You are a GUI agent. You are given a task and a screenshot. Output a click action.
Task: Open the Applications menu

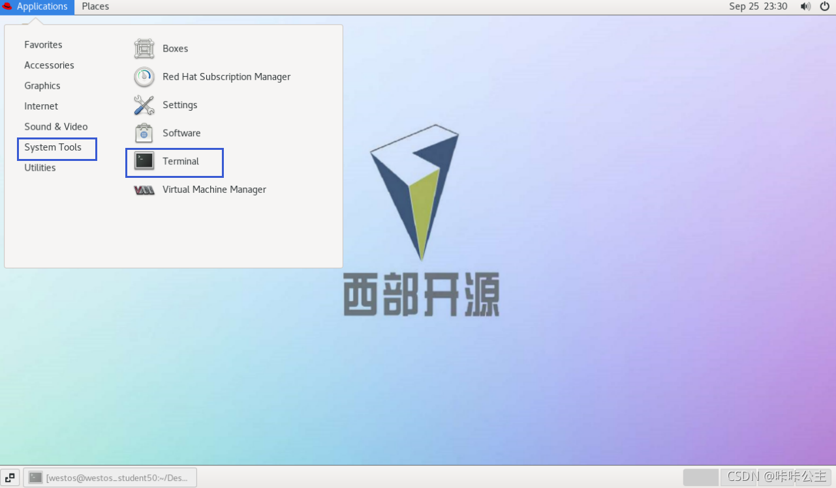pos(37,7)
